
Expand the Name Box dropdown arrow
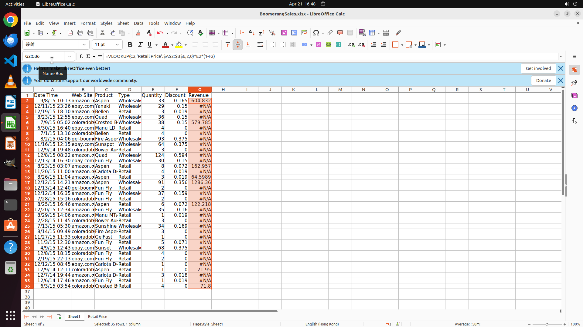click(x=70, y=56)
